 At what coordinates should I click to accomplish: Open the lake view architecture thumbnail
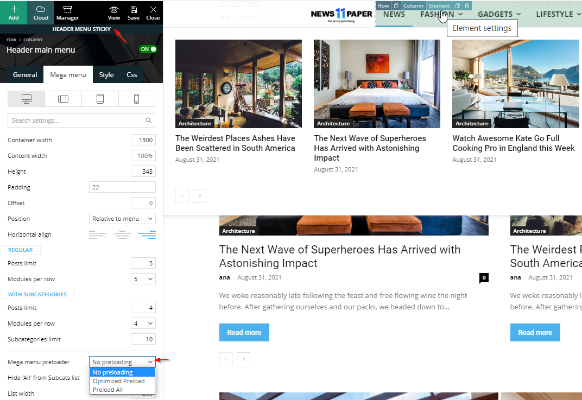click(516, 84)
